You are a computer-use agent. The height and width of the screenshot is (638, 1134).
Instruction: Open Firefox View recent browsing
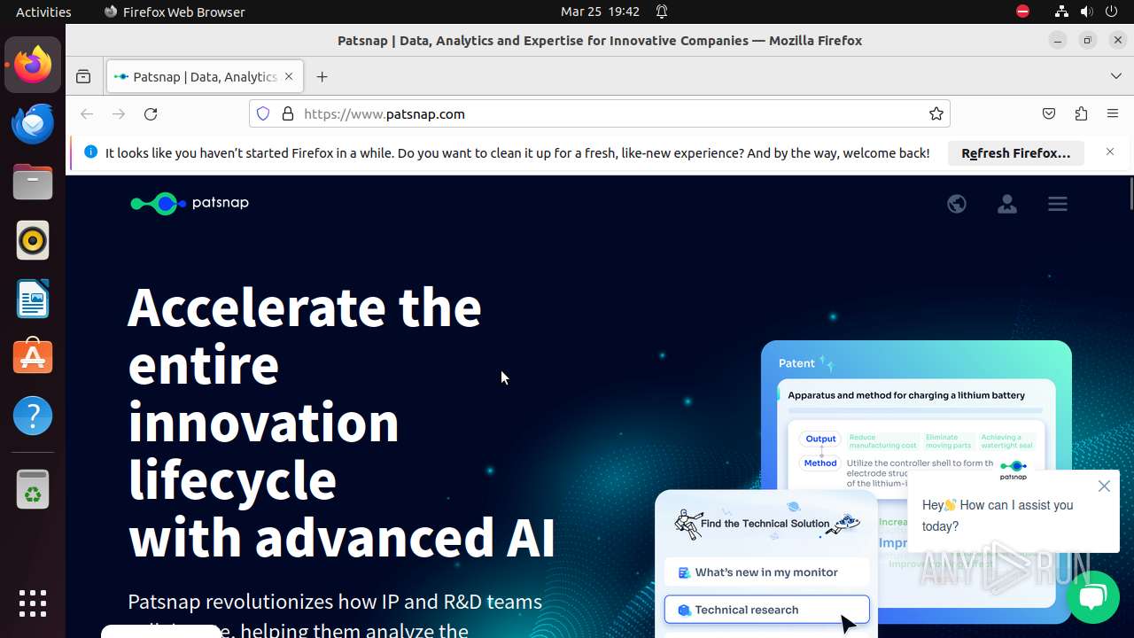(x=83, y=77)
